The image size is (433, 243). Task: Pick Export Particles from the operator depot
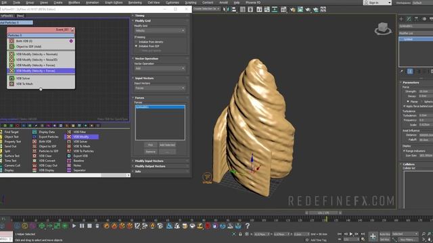tap(45, 136)
